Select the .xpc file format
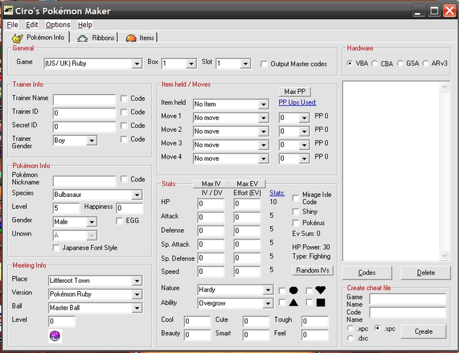459x353 pixels. 350,328
